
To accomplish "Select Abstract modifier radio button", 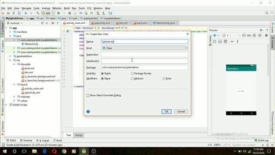I will coord(132,78).
